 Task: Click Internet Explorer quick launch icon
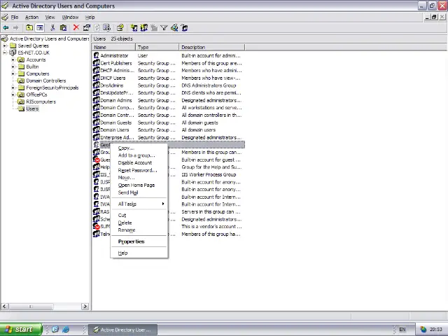66,330
